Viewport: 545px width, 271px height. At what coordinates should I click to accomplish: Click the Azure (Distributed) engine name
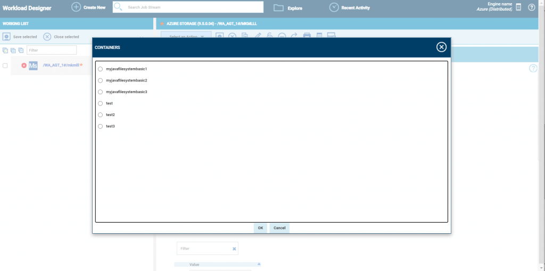tap(494, 9)
